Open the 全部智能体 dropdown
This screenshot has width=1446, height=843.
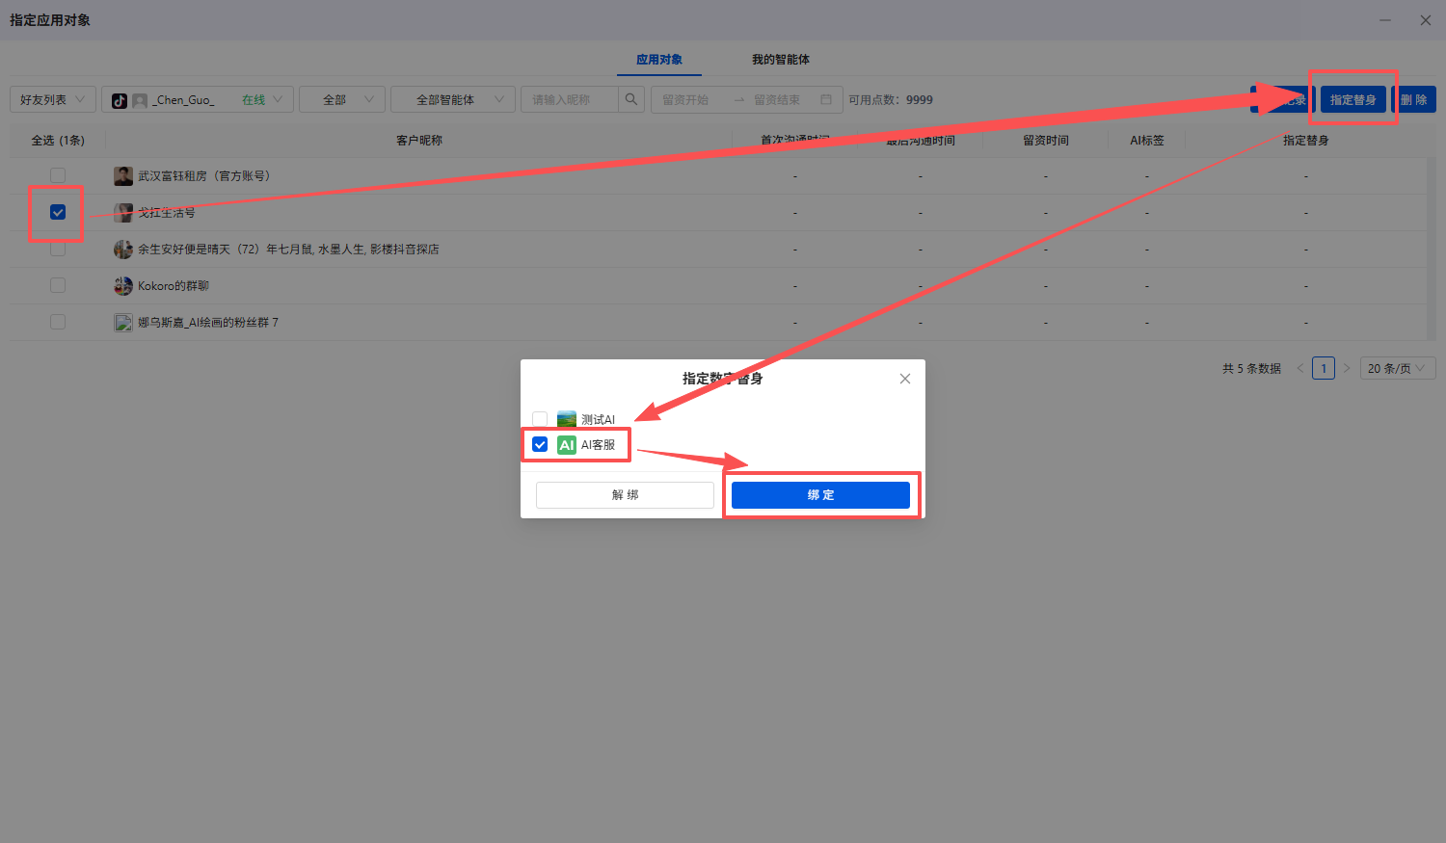coord(453,99)
